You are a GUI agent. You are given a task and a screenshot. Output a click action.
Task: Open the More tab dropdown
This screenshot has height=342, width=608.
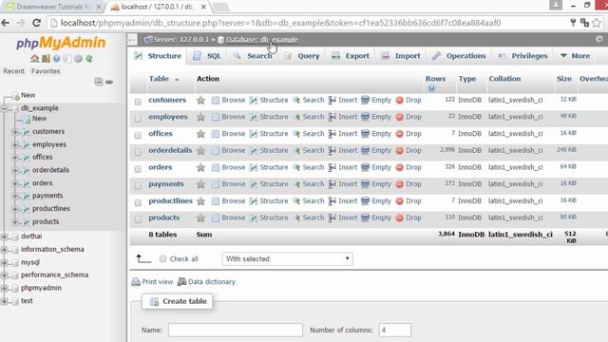click(575, 56)
